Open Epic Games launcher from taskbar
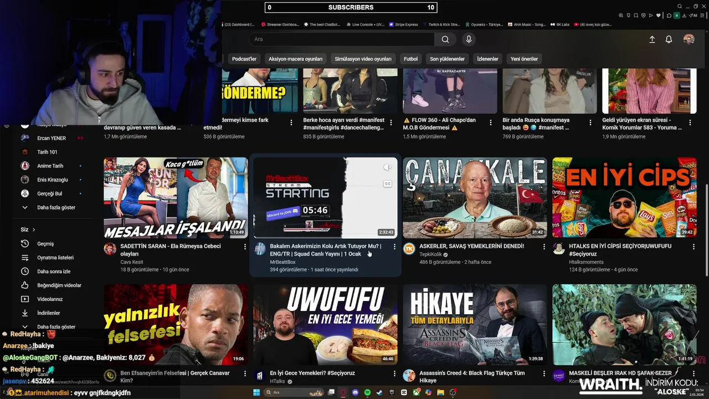 (392, 392)
